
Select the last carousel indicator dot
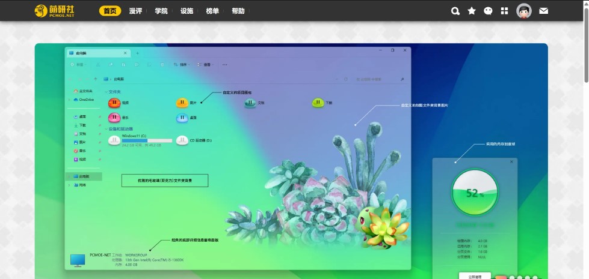point(535,278)
